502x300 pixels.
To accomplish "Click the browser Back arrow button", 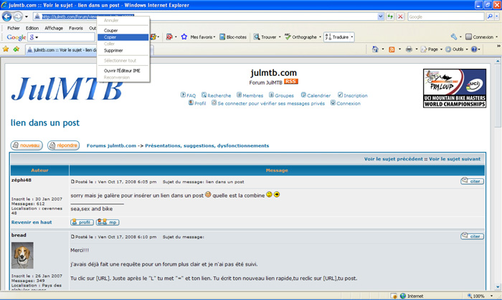I will 8,16.
